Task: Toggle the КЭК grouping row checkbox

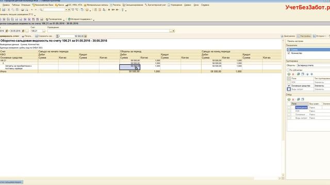Action: click(x=289, y=82)
